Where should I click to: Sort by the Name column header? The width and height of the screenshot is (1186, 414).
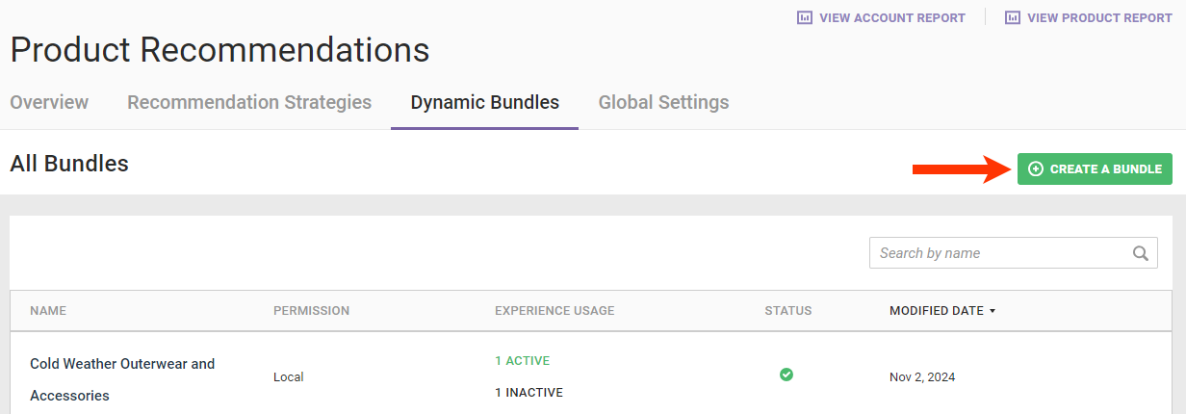48,311
